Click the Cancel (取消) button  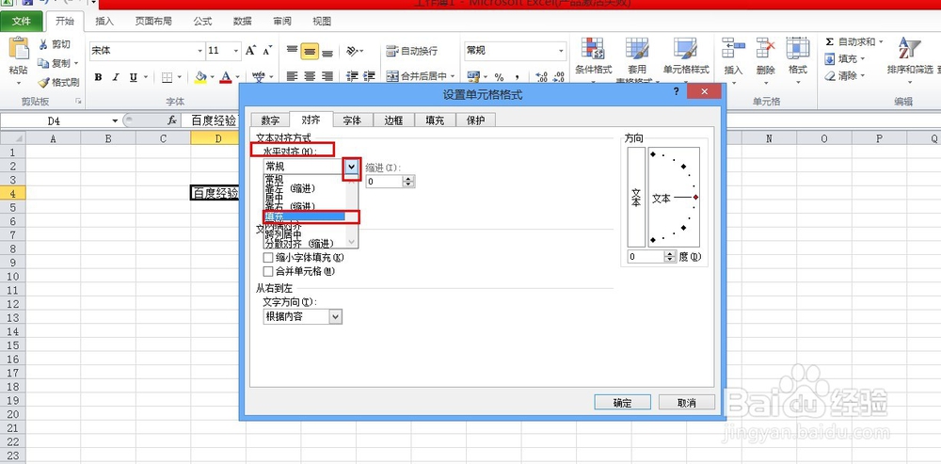(687, 403)
